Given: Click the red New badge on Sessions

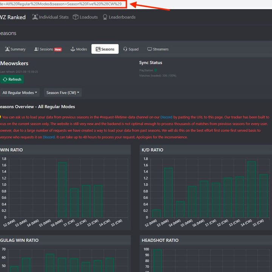Looking at the screenshot, I should pos(58,49).
